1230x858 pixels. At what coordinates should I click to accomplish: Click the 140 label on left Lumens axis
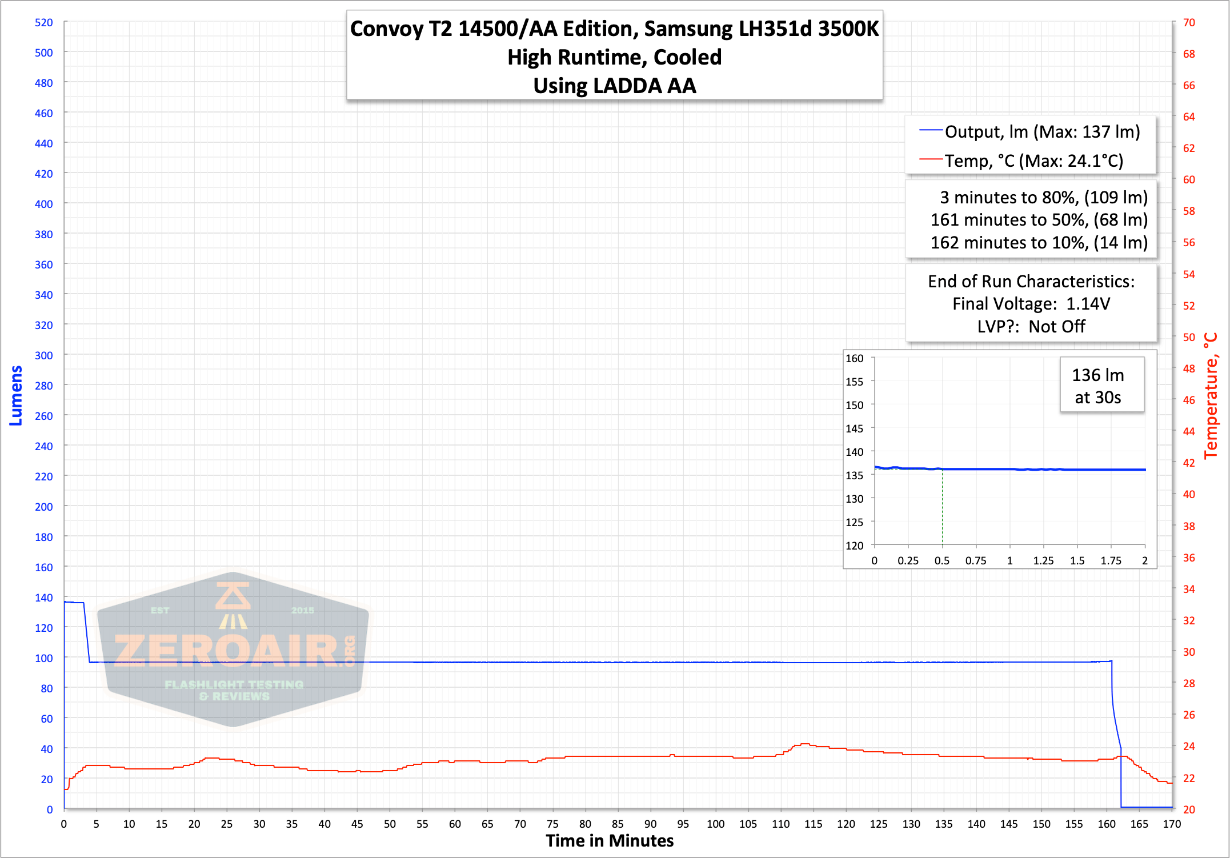click(x=43, y=598)
